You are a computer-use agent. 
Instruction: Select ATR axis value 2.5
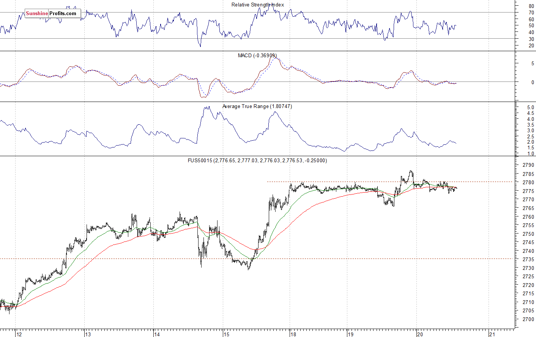[531, 136]
